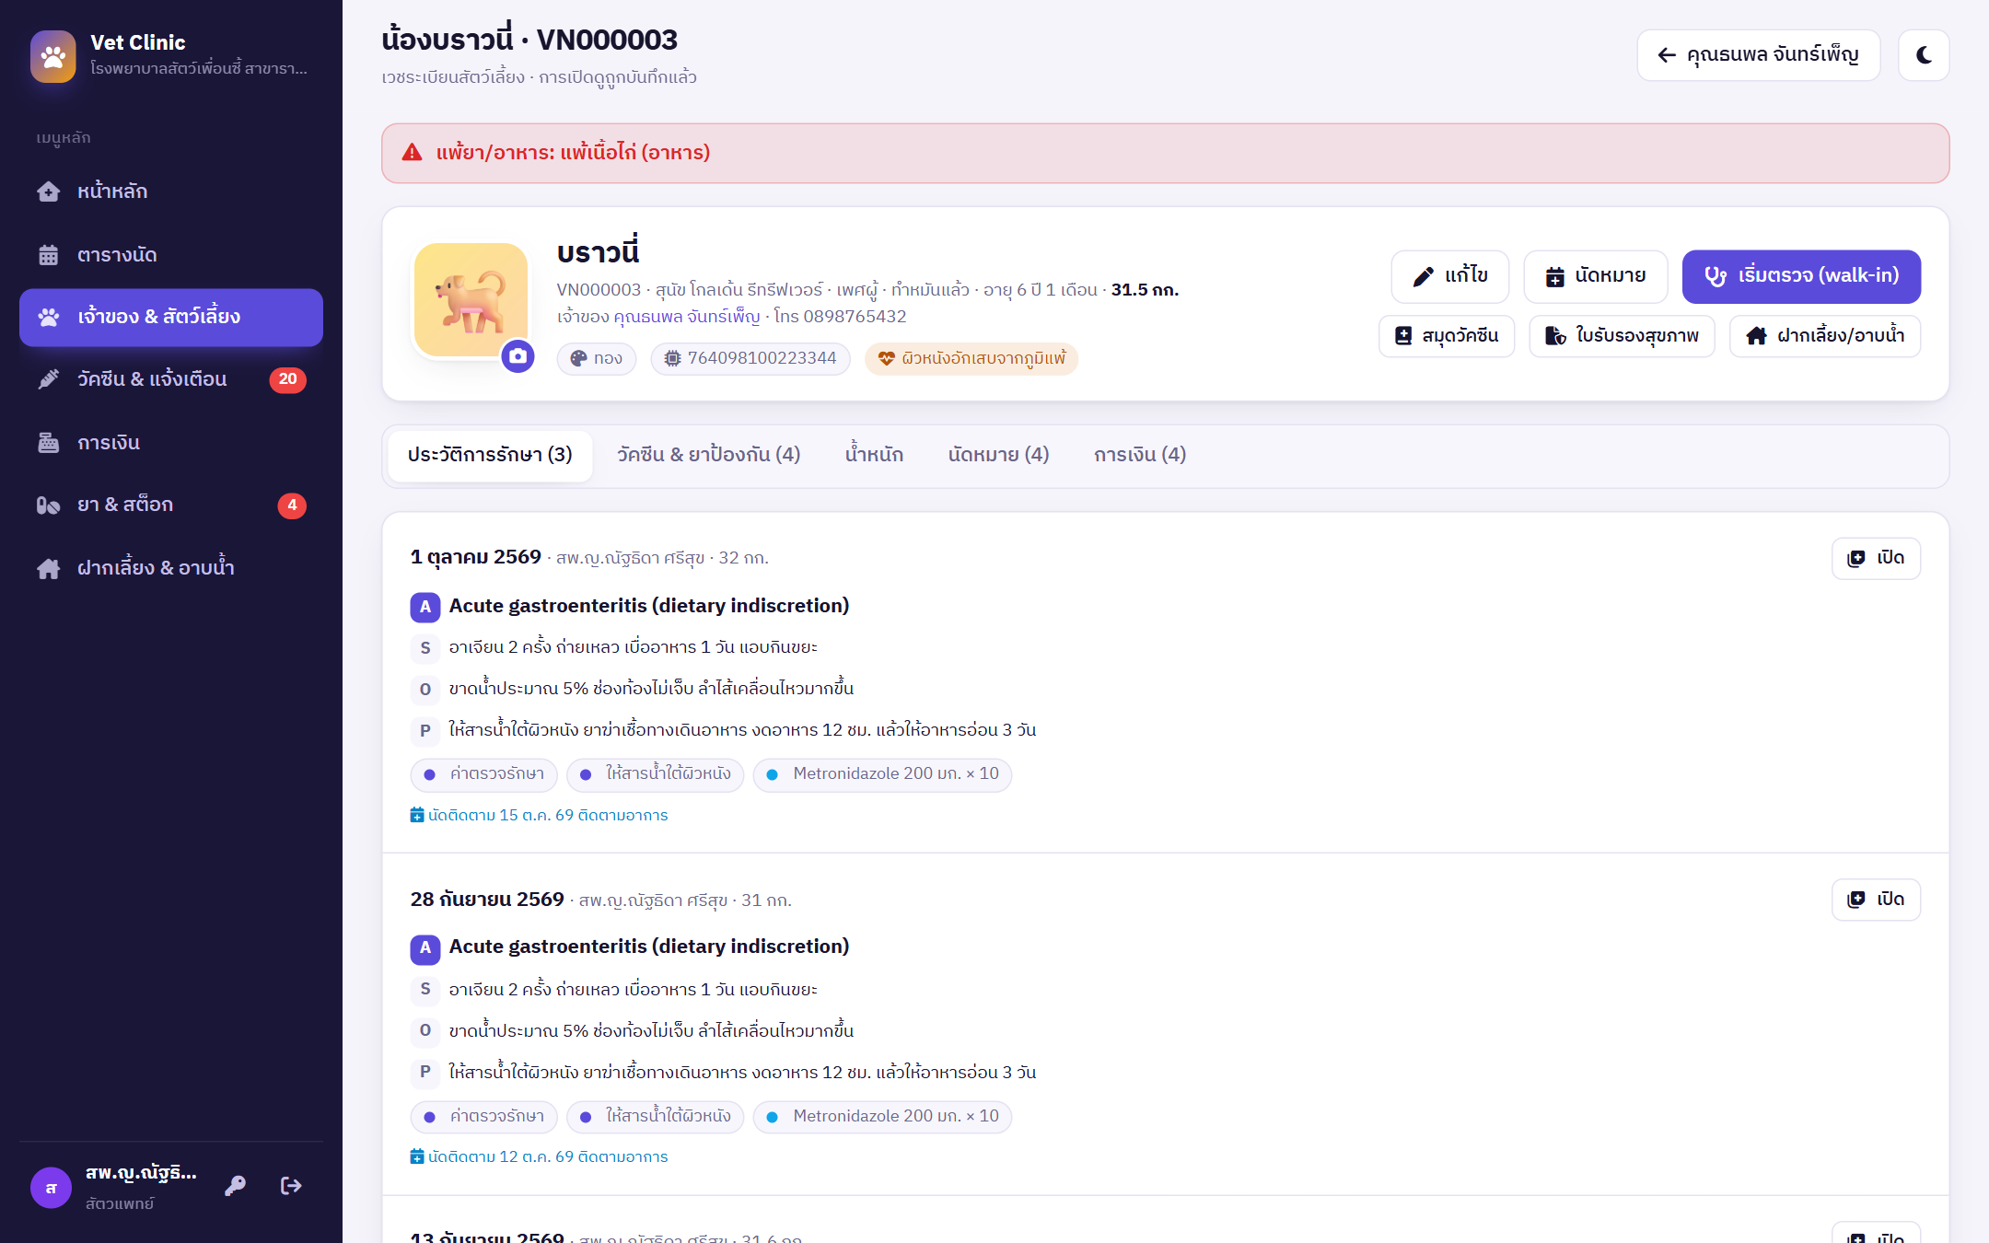Click ทอง color tag
This screenshot has width=1989, height=1243.
pos(597,358)
